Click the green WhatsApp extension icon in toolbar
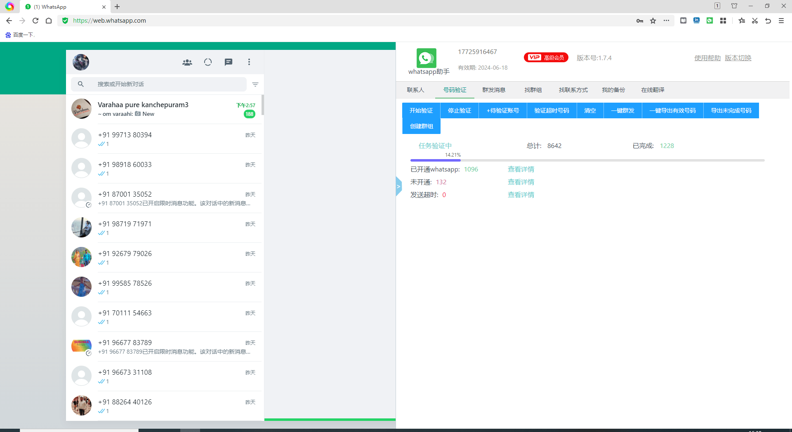Screen dimensions: 792x432 pyautogui.click(x=710, y=21)
